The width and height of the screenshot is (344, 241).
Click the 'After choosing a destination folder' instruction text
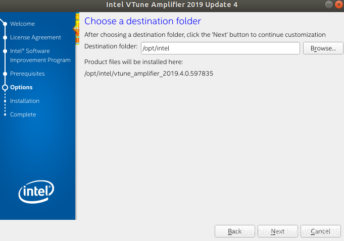(205, 35)
